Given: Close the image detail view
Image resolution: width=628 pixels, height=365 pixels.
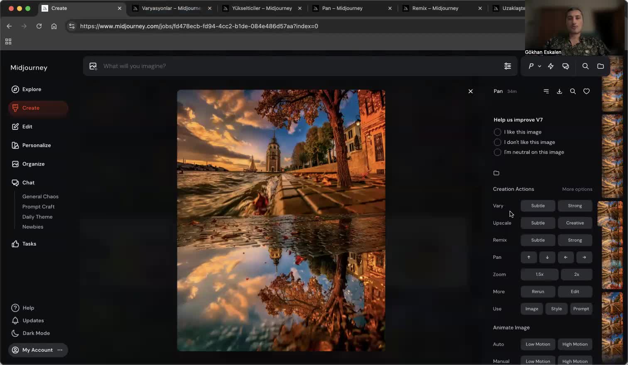Looking at the screenshot, I should coord(471,91).
